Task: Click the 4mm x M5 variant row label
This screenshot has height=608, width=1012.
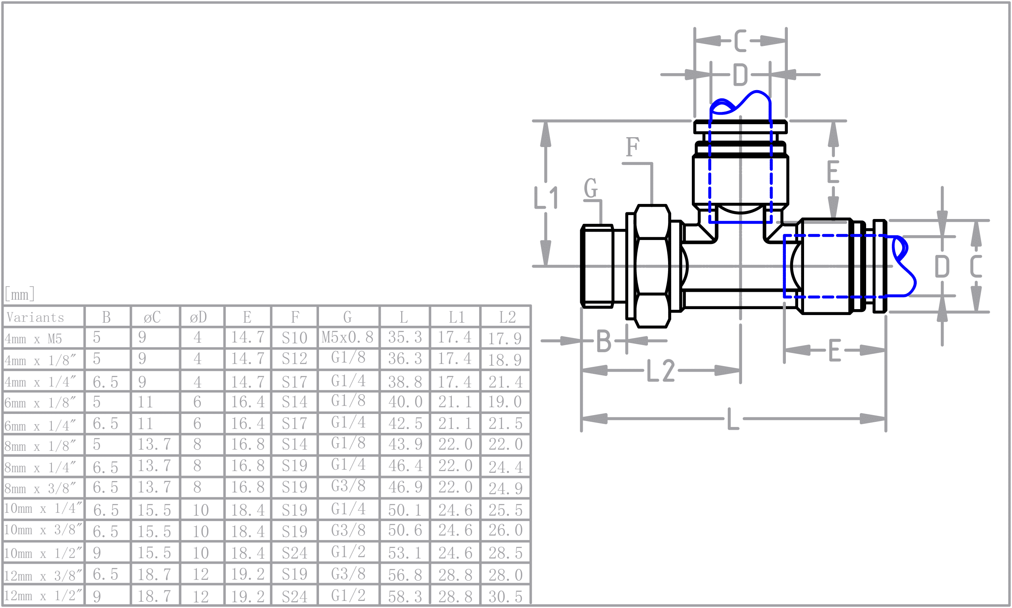Action: point(33,339)
